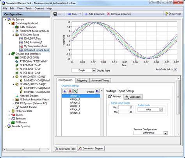Viewport: 185px width, 158px height.
Task: Open the Scaled Units Volts dropdown
Action: click(161, 110)
